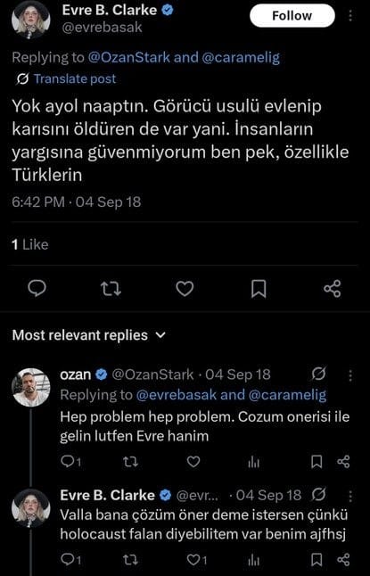Open ozan's profile picture

pos(31,387)
